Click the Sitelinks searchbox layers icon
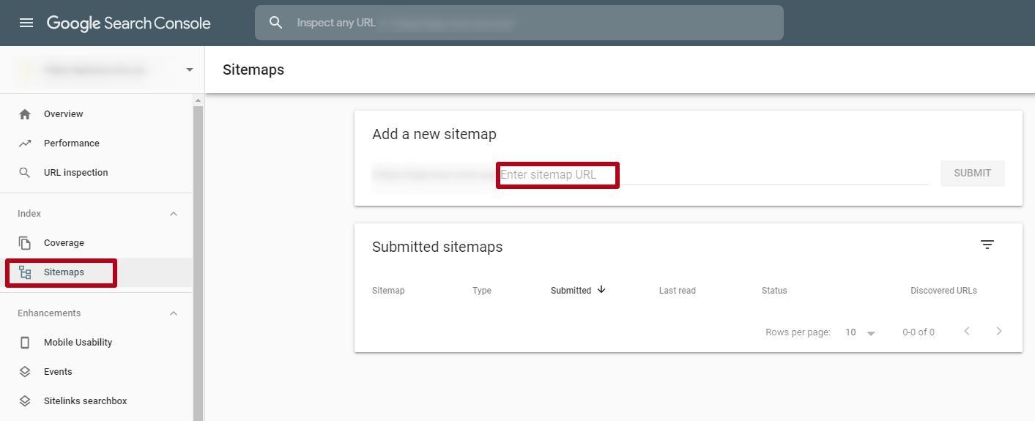This screenshot has width=1035, height=421. [x=25, y=401]
